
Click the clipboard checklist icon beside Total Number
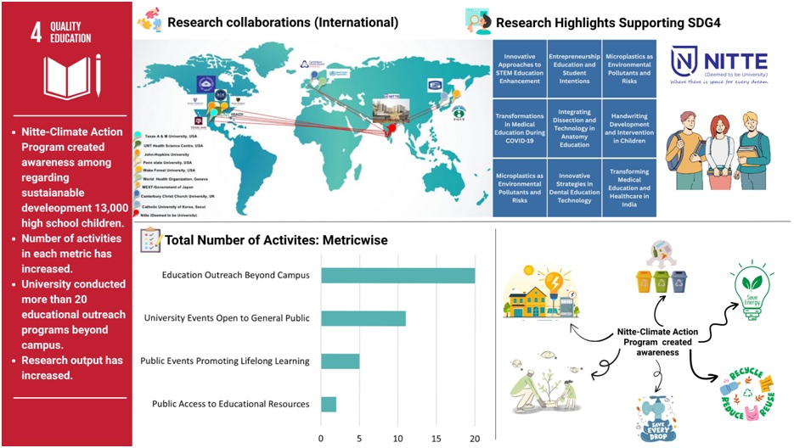pos(149,240)
